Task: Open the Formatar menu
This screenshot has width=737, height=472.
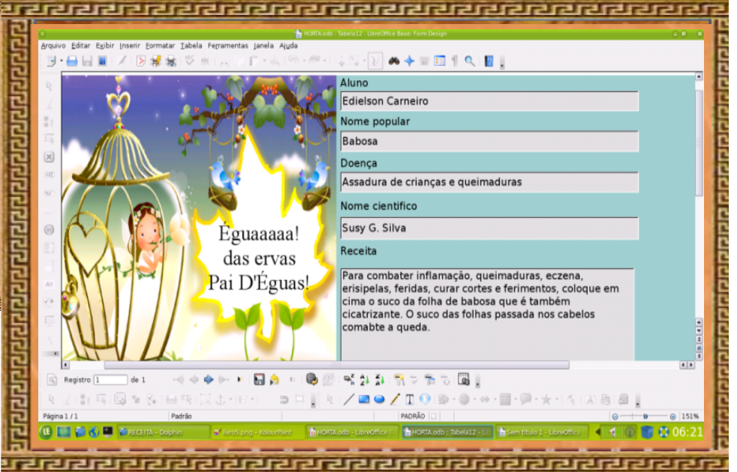Action: coord(160,46)
